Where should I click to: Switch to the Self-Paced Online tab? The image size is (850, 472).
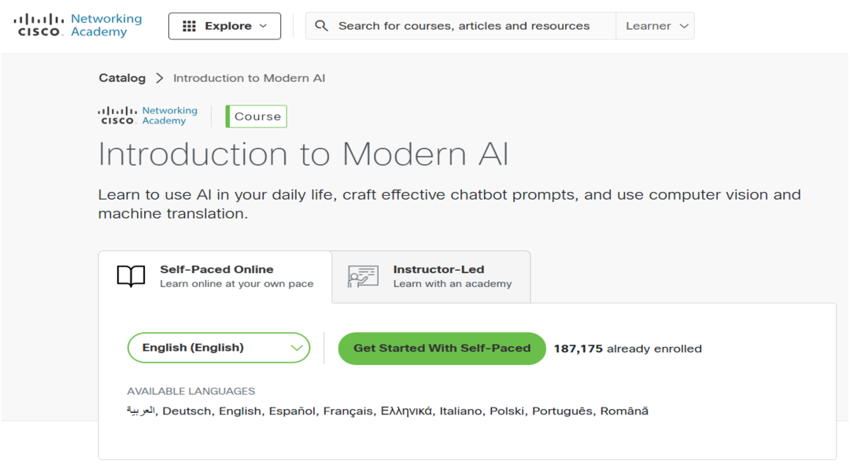(x=216, y=276)
